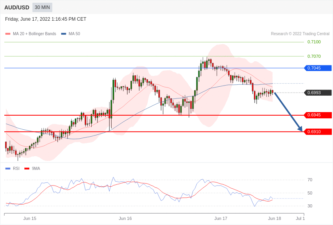Click the MA 50 legend swatch
The width and height of the screenshot is (333, 225).
(x=63, y=34)
